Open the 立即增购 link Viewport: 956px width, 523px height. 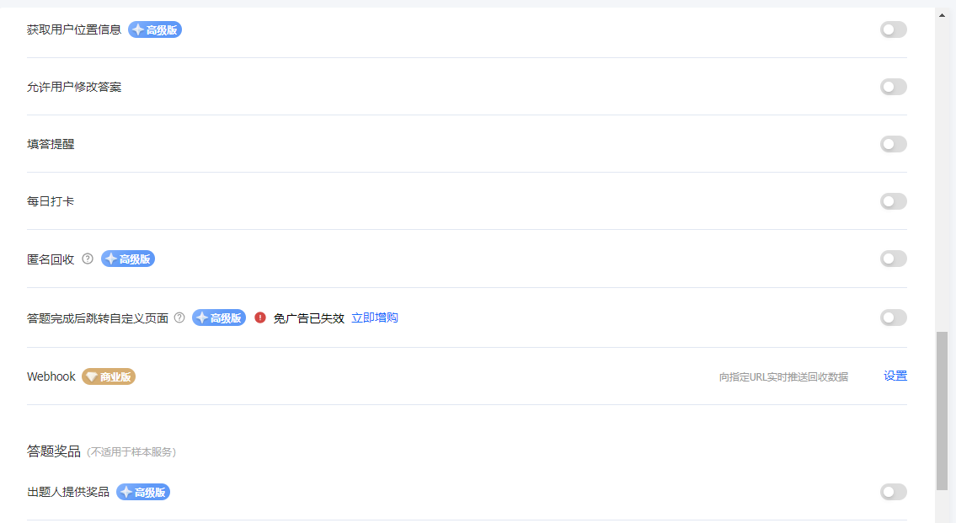point(375,318)
